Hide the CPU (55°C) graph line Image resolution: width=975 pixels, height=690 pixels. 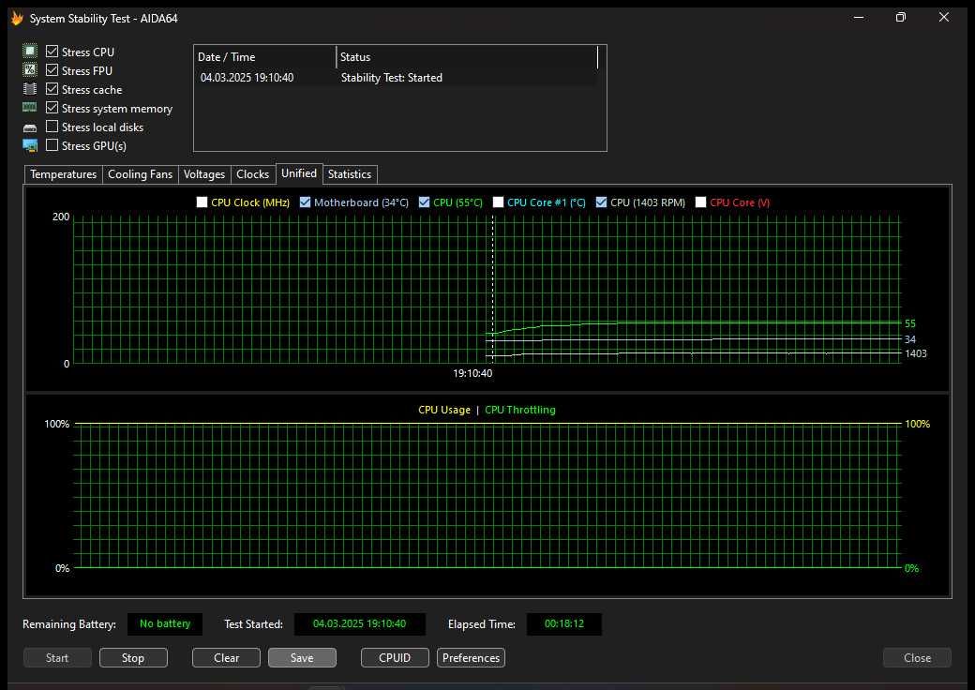coord(424,202)
